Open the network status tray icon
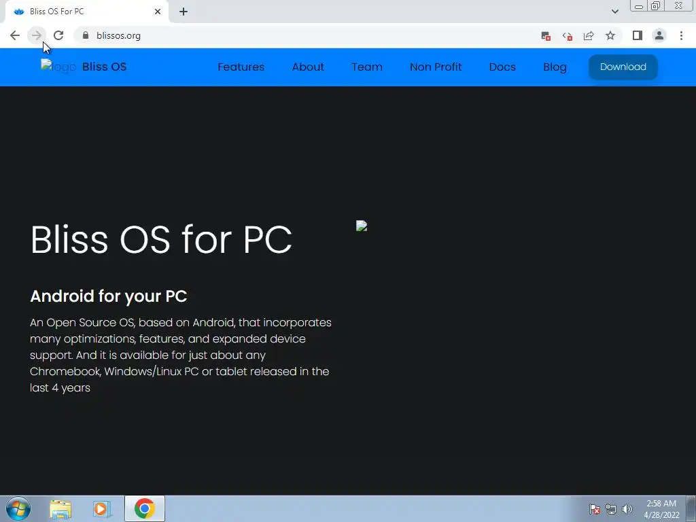Image resolution: width=696 pixels, height=522 pixels. click(611, 509)
